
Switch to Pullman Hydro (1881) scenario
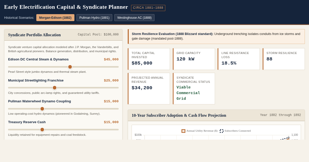point(94,18)
